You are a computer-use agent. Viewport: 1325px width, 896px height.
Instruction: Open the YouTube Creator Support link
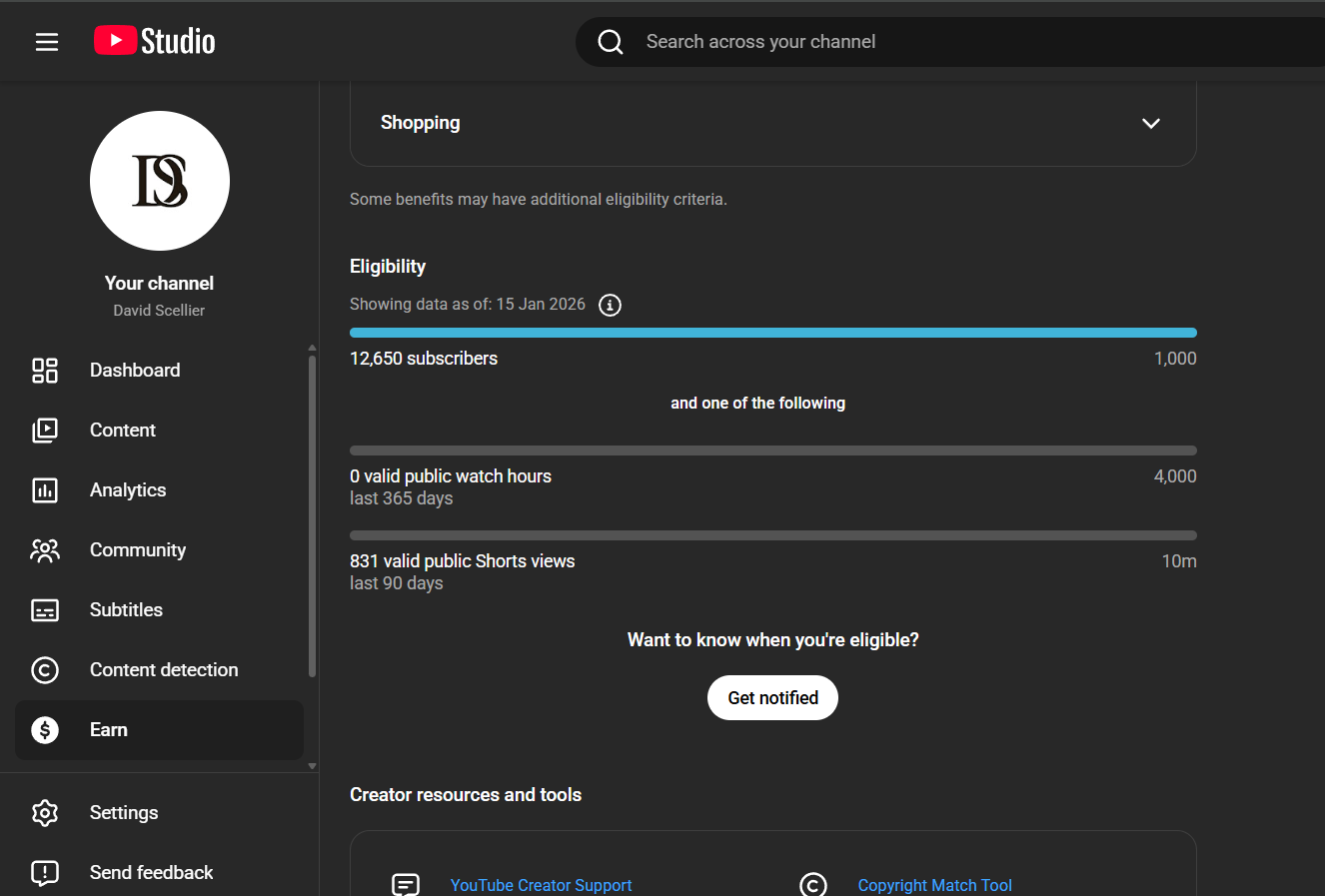pos(541,885)
